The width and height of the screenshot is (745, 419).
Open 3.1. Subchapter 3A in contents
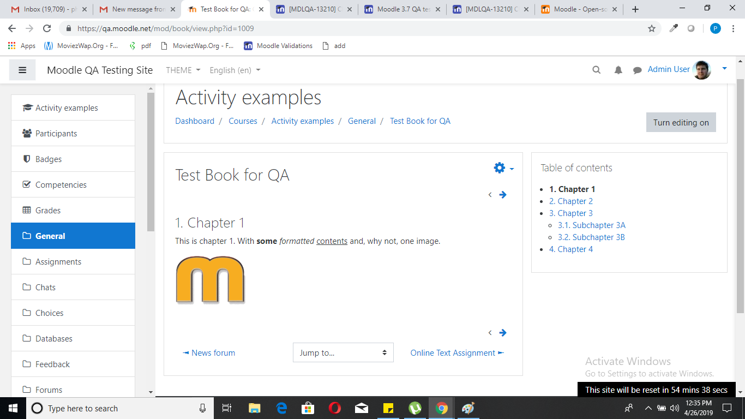[x=592, y=225]
